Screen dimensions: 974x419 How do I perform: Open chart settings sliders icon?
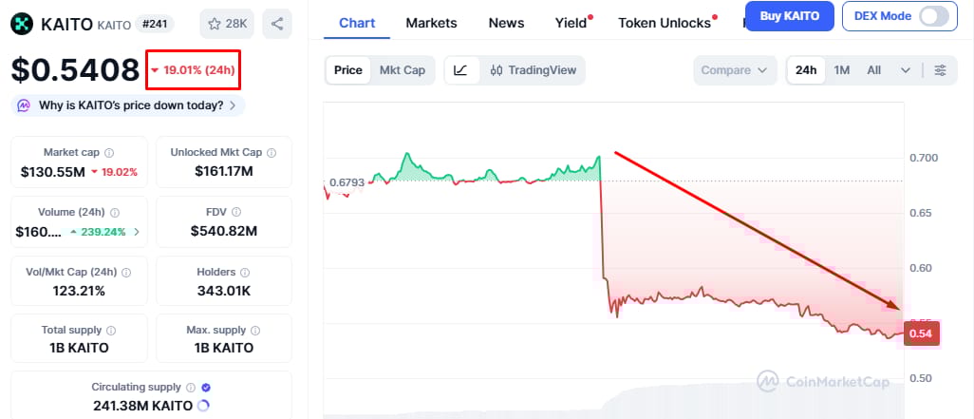point(940,70)
